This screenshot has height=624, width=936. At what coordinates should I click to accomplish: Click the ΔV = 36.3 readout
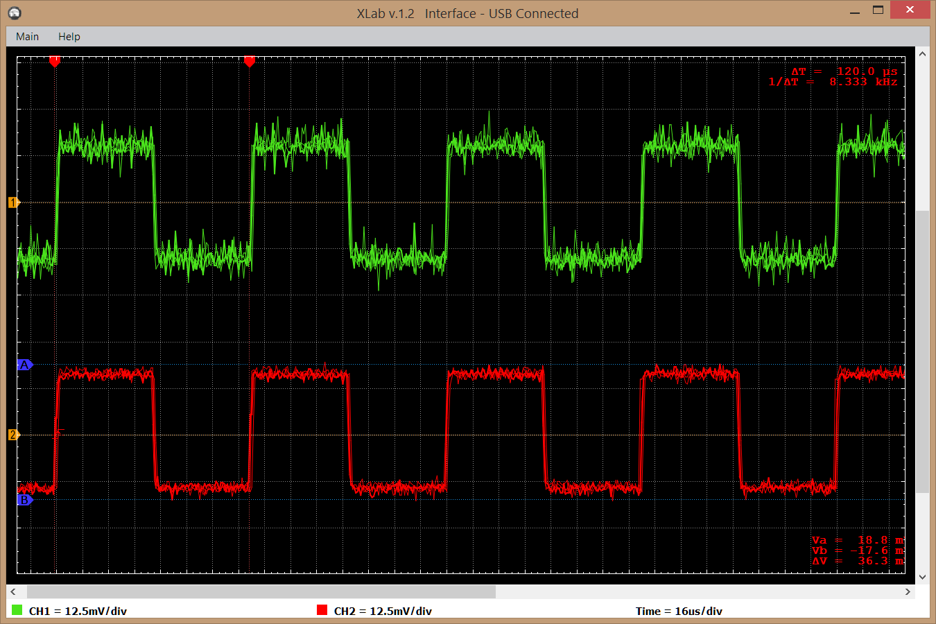pos(858,561)
